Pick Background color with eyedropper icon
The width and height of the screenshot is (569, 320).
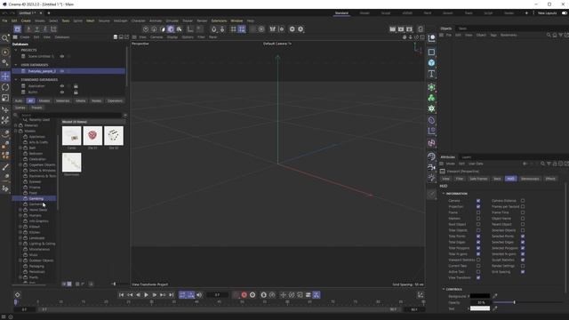tap(495, 296)
